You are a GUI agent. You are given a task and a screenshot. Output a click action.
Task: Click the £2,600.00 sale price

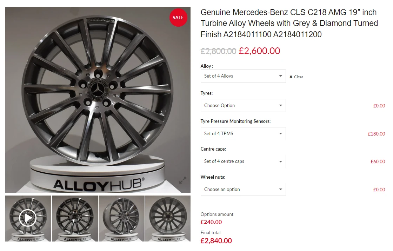(x=259, y=51)
